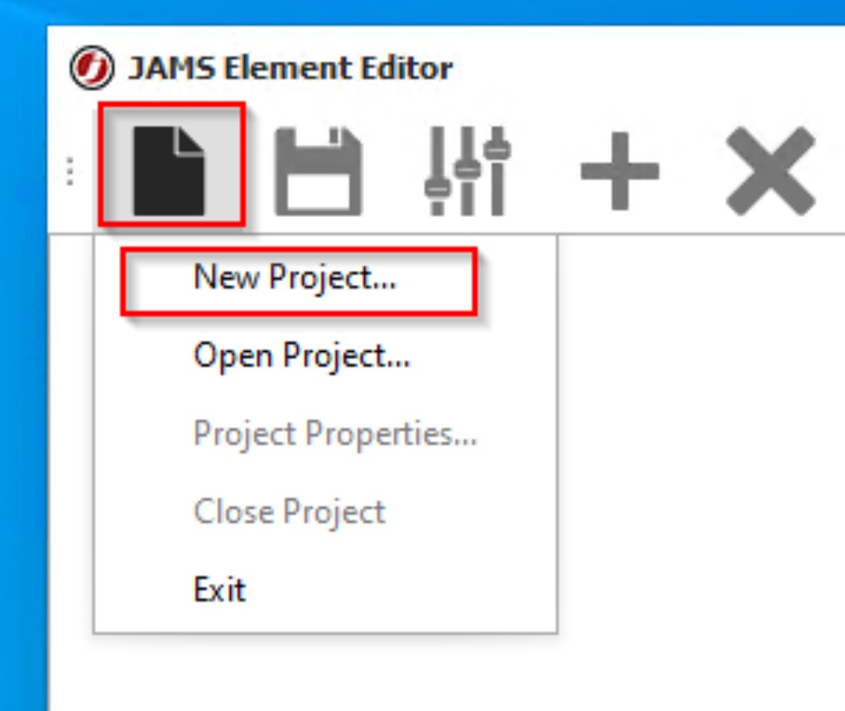This screenshot has width=845, height=711.
Task: Click the JAMS logo in title bar
Action: point(92,69)
